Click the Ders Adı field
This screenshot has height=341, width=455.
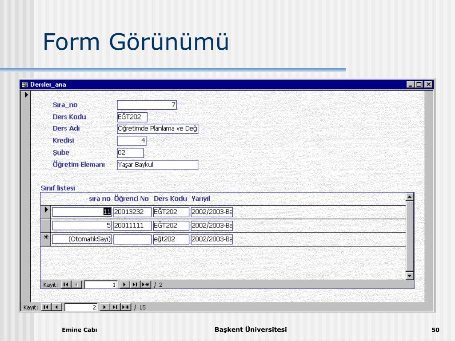[158, 128]
